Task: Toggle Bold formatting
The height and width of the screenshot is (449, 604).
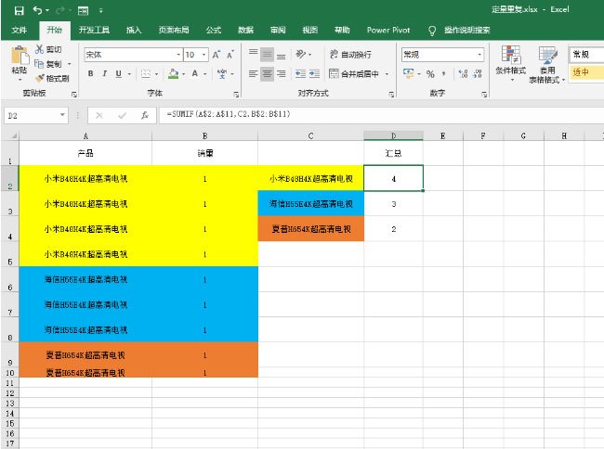Action: coord(90,73)
